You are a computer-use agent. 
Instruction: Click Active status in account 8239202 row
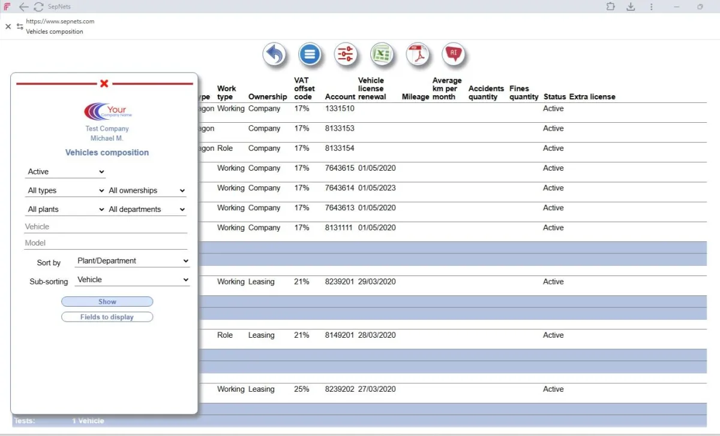(x=553, y=389)
